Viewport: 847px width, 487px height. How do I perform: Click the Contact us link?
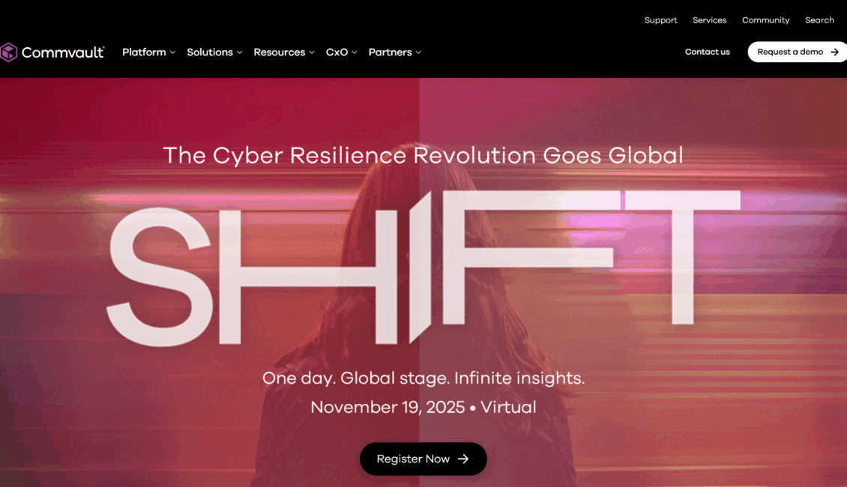coord(707,52)
